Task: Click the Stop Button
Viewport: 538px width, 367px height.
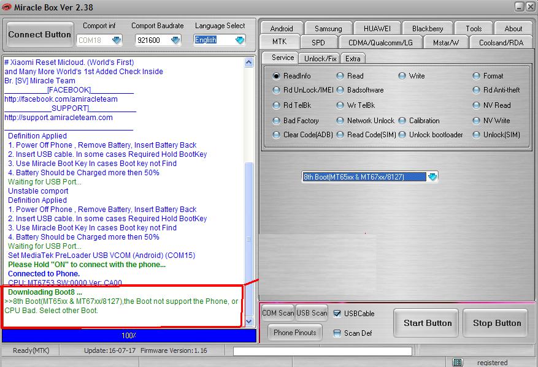Action: [497, 323]
